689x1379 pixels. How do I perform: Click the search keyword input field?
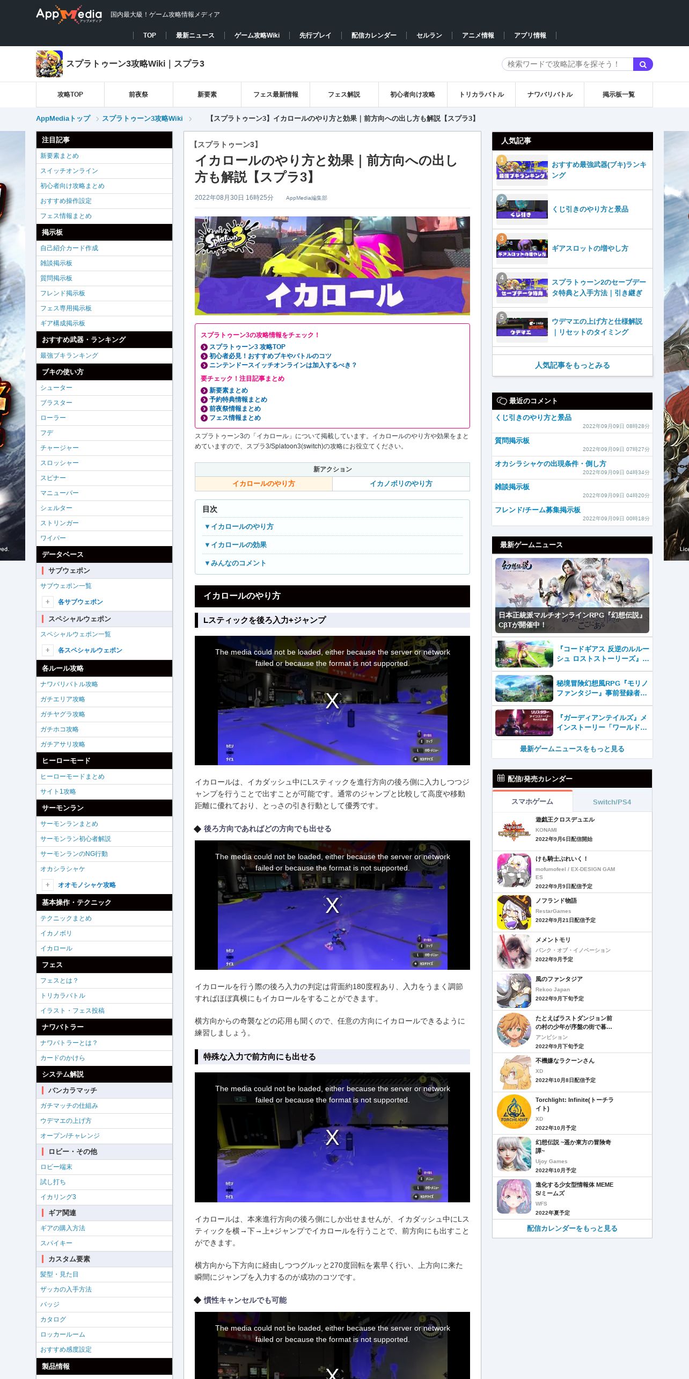[567, 64]
